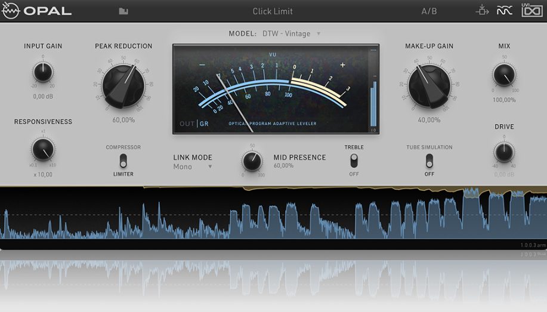
Task: Toggle the Treble switch
Action: (354, 160)
